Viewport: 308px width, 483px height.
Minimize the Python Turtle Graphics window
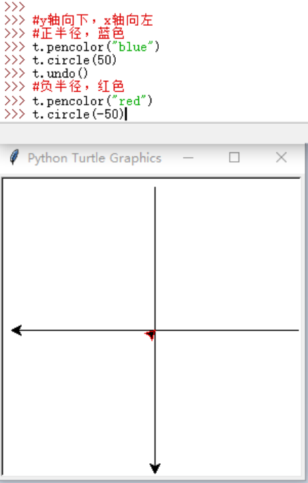(x=188, y=158)
